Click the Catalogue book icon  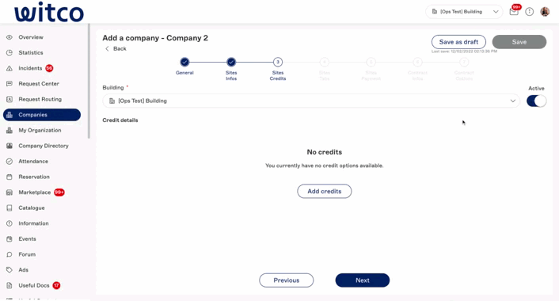tap(10, 208)
